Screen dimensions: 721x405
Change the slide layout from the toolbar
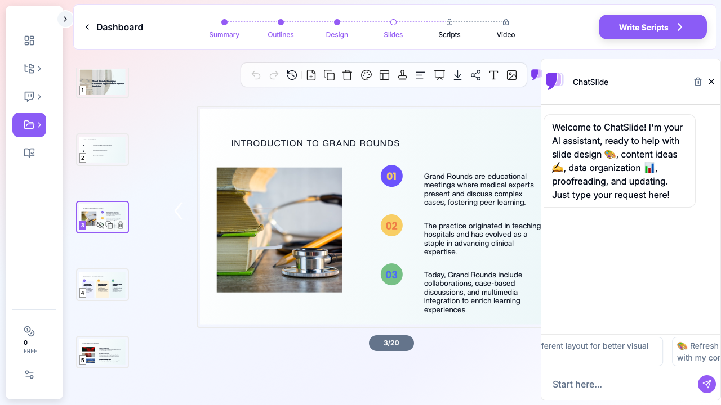[384, 75]
